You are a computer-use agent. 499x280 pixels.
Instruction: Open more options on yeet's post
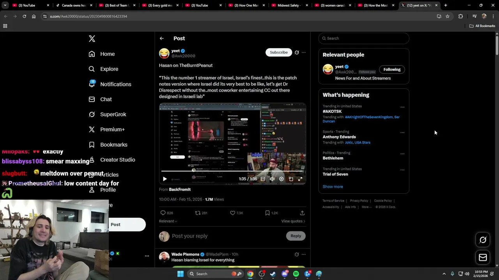304,52
